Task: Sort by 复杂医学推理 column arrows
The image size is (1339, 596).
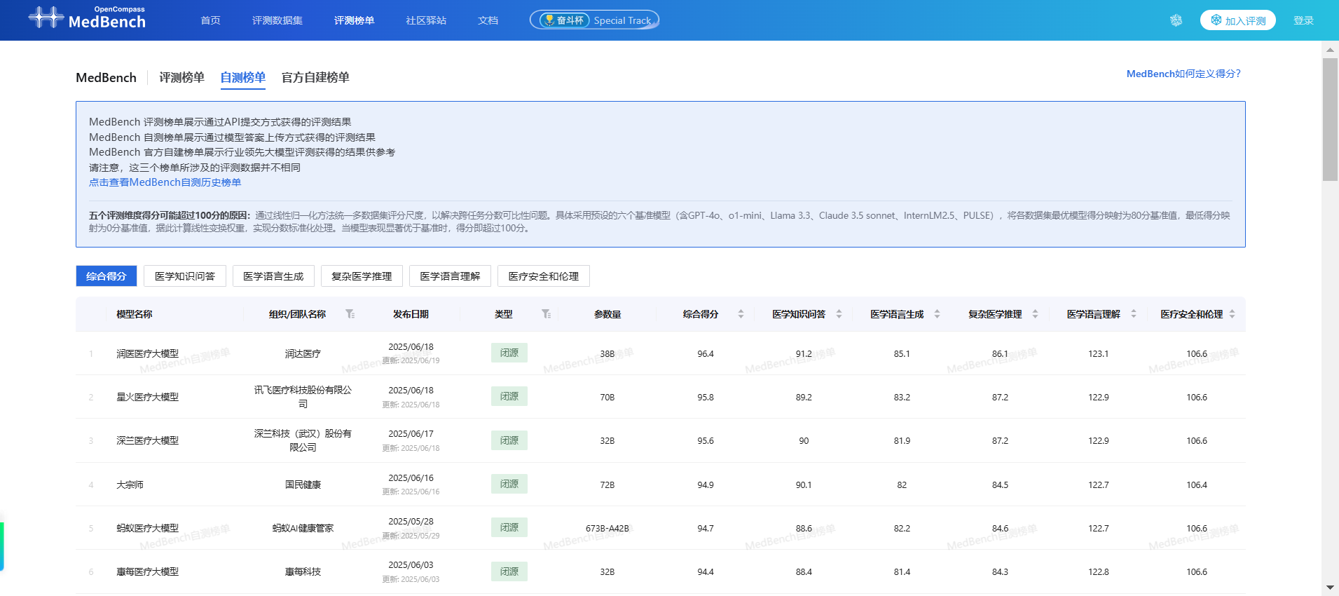Action: coord(1035,314)
